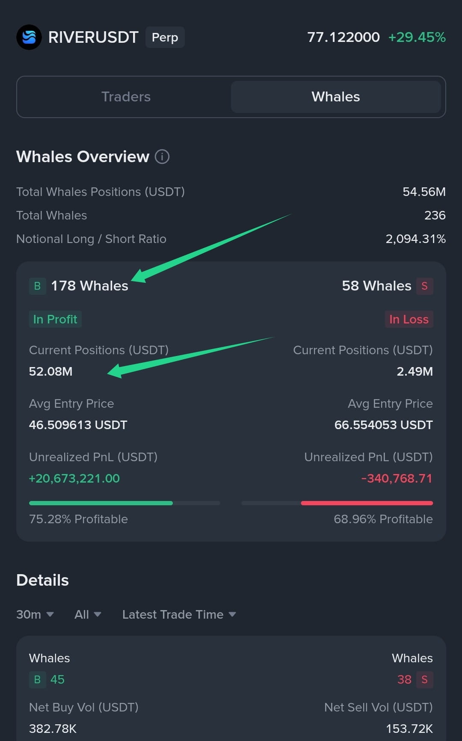Open the Whales Overview info icon

coord(162,157)
